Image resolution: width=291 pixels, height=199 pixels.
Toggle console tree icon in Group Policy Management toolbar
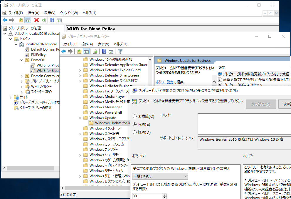pyautogui.click(x=28, y=20)
